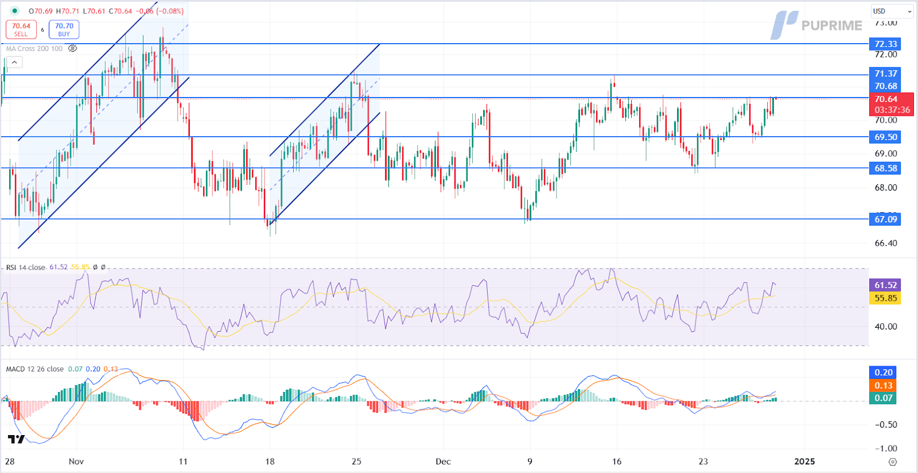Click the 69.50 price line label

885,137
